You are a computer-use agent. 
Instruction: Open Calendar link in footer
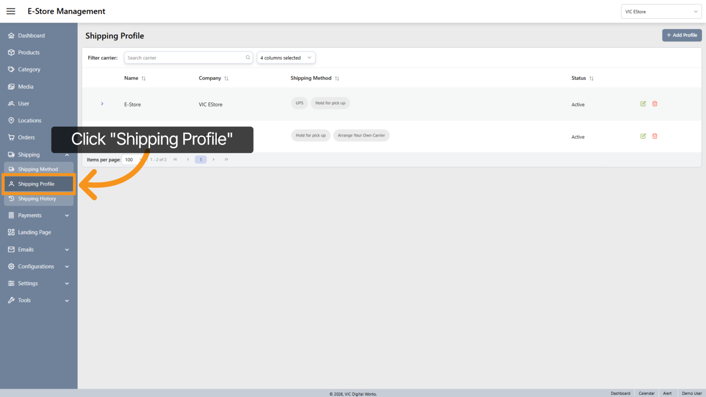click(646, 393)
